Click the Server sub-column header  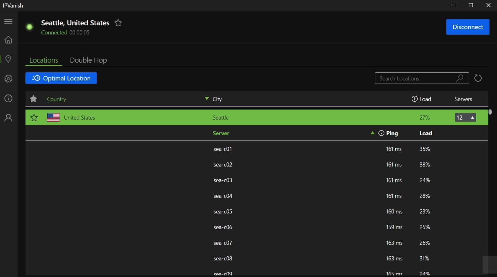click(221, 133)
